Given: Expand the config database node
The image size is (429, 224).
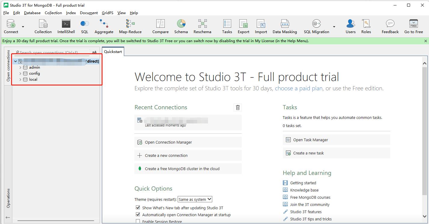Looking at the screenshot, I should coord(20,73).
